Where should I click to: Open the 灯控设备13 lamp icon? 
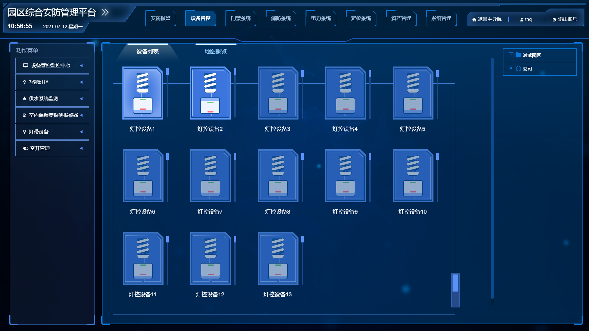278,258
